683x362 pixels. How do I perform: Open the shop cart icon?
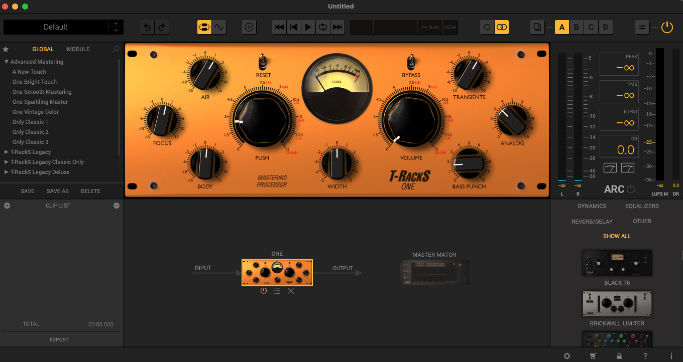[x=593, y=356]
